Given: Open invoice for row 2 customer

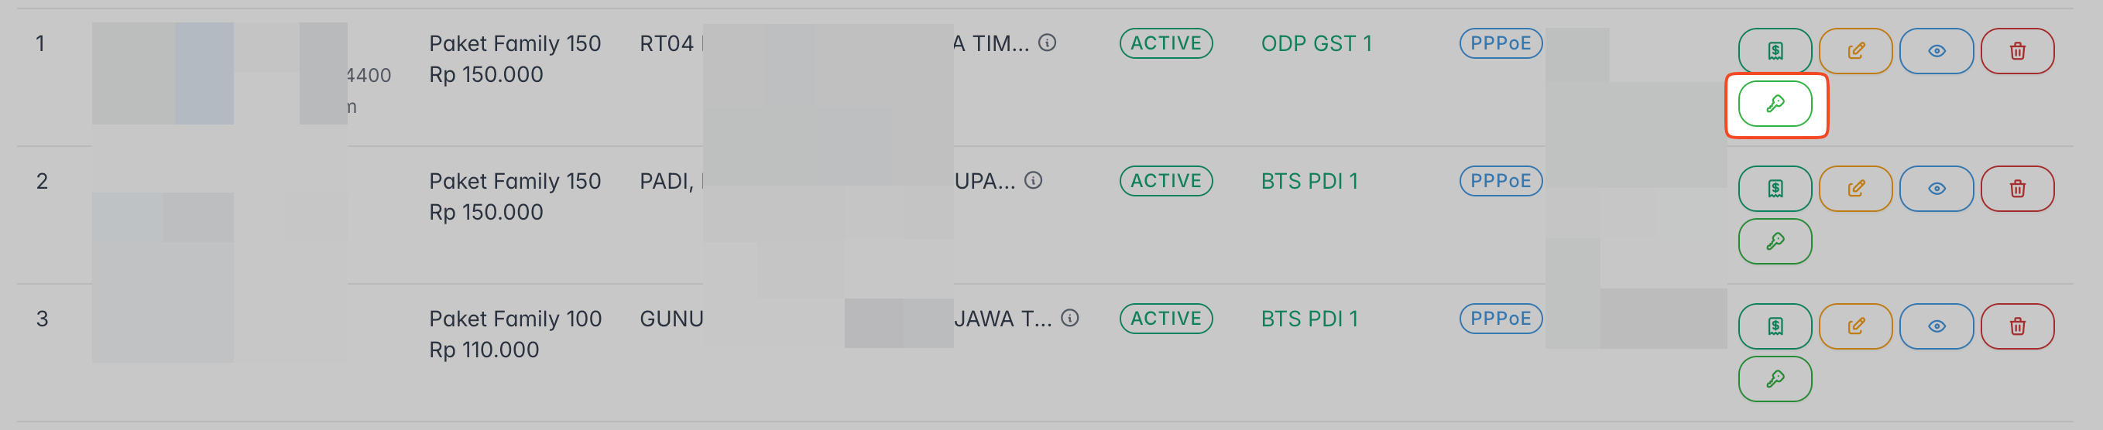Looking at the screenshot, I should click(x=1774, y=189).
